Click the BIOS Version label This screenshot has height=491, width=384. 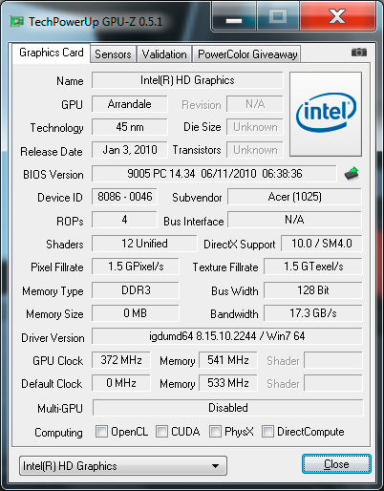tap(53, 175)
